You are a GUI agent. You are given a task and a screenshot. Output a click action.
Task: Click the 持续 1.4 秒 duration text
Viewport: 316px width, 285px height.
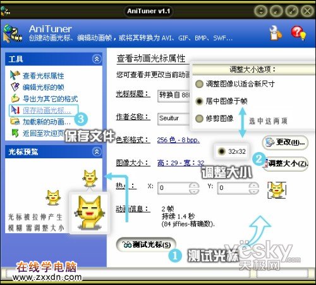coord(178,217)
